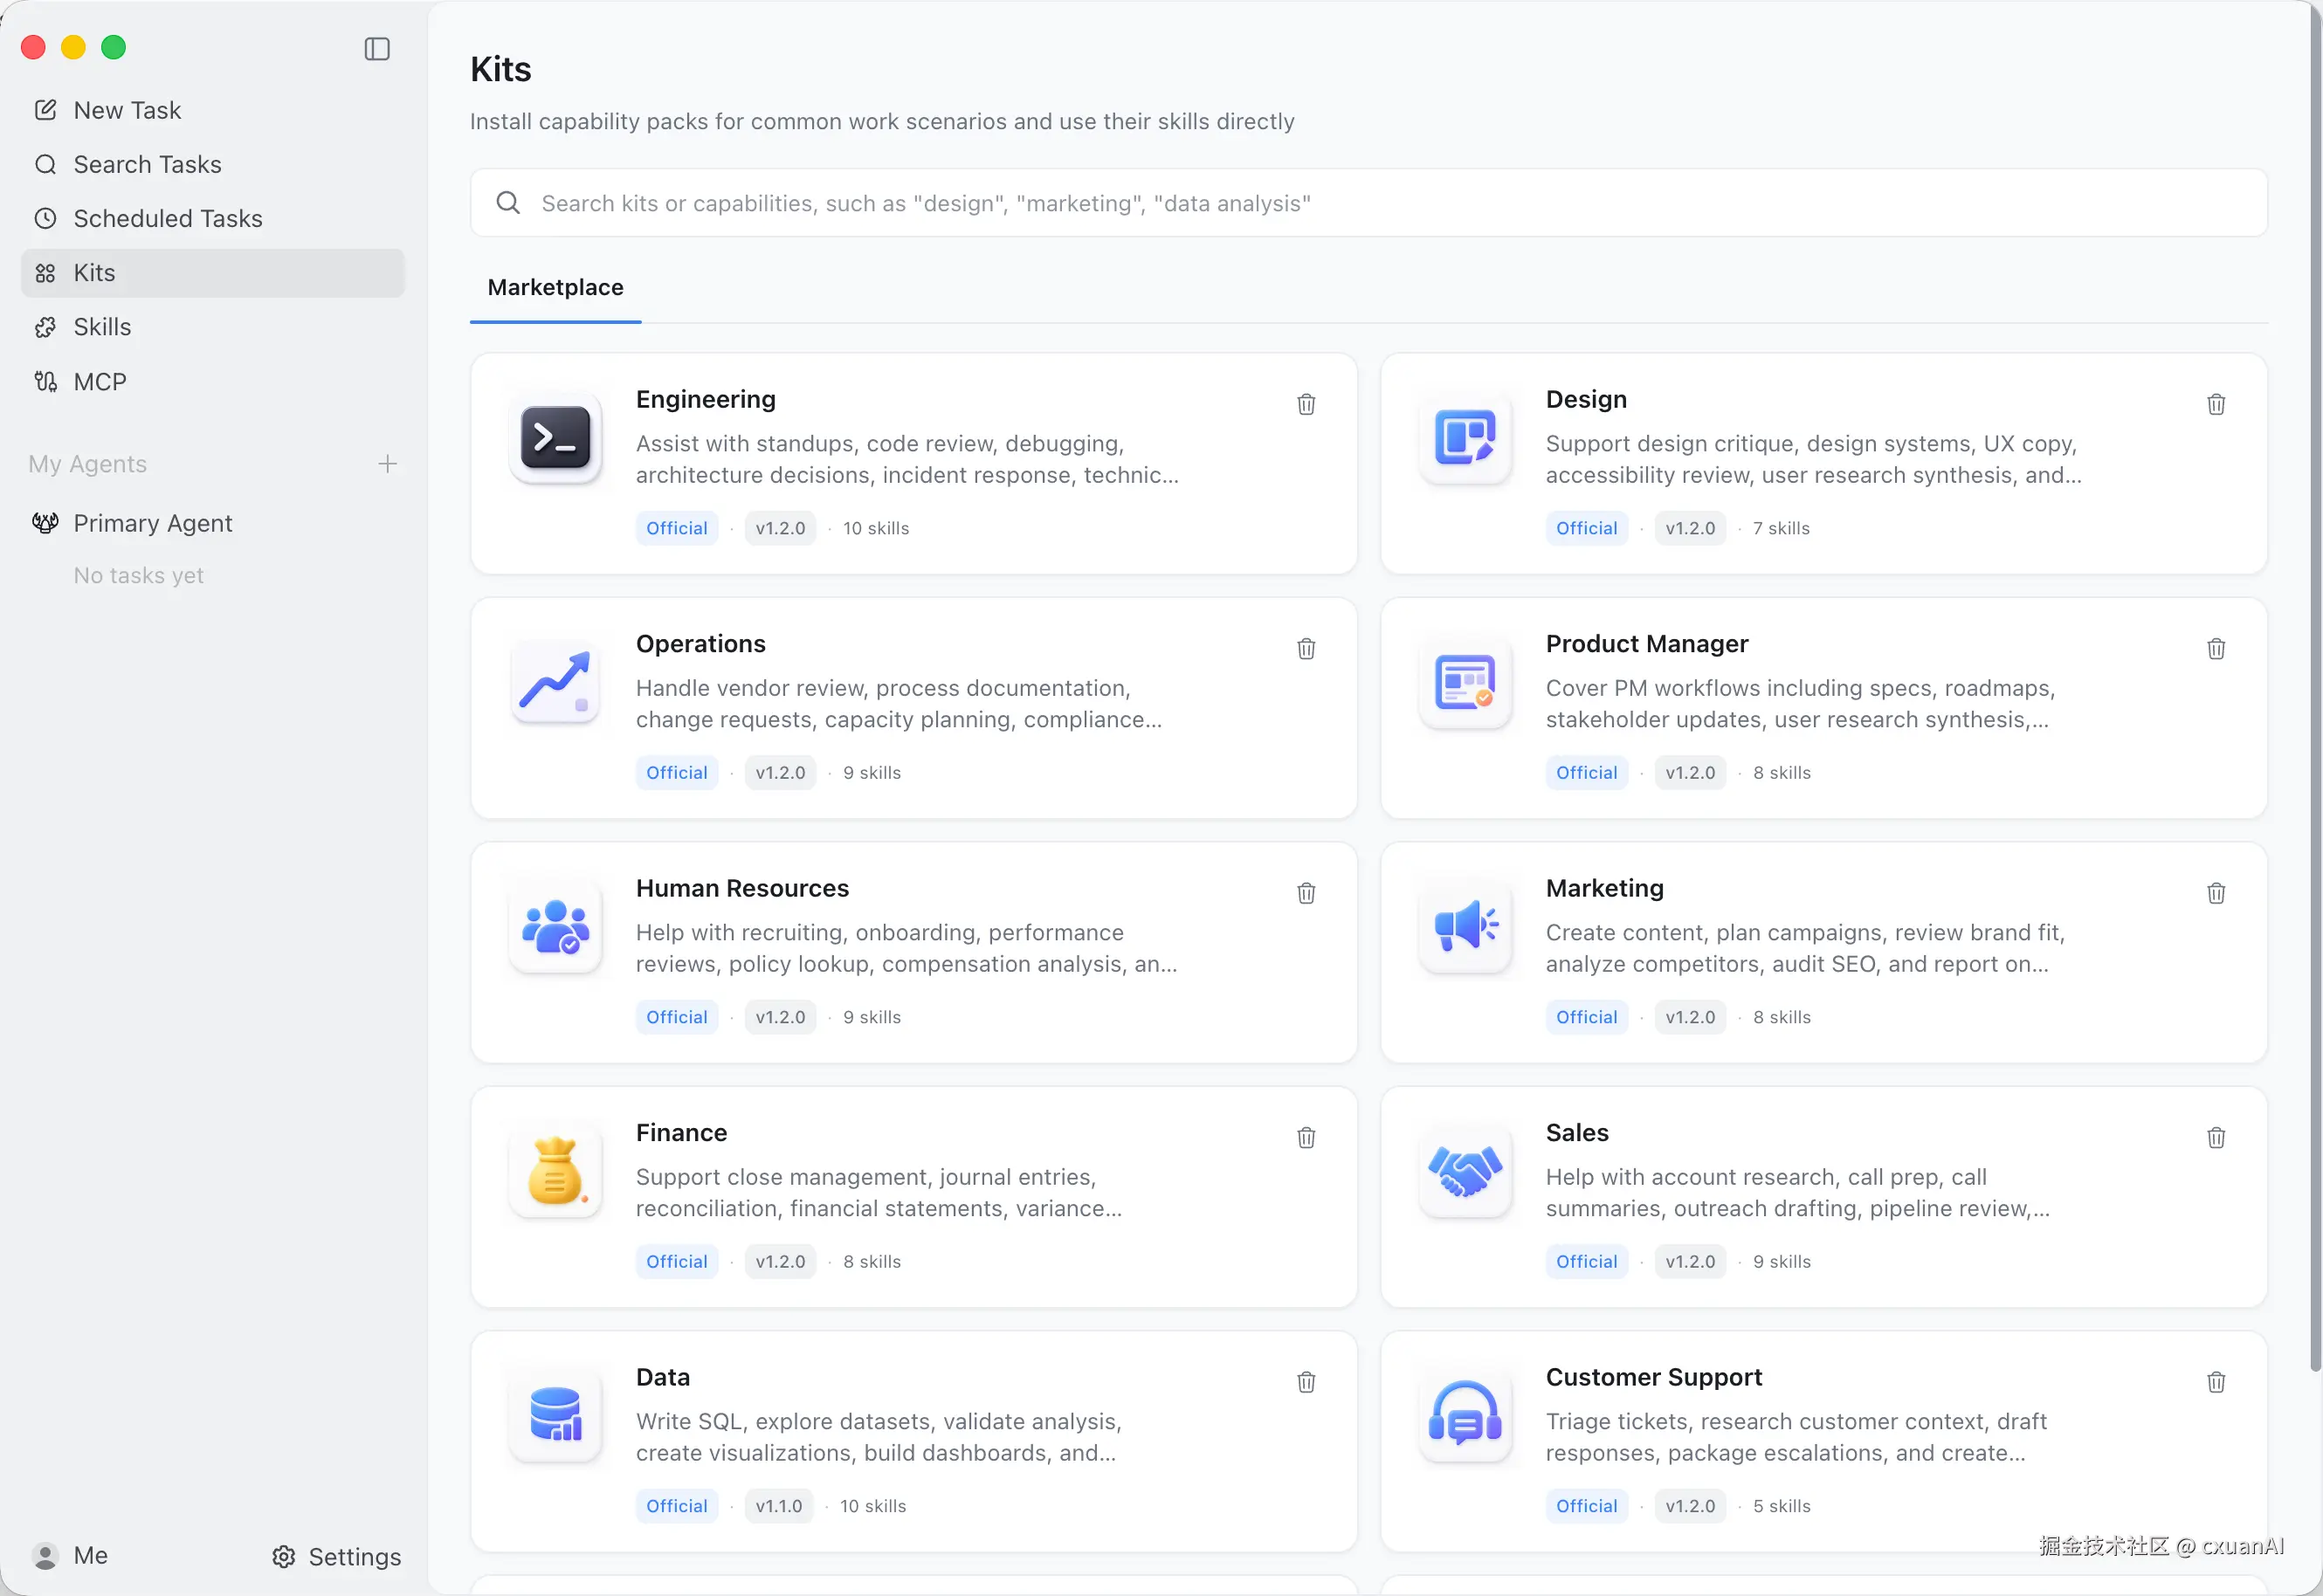Click the Operations kit trash icon
Screen dimensions: 2323x1596
[x=1306, y=649]
